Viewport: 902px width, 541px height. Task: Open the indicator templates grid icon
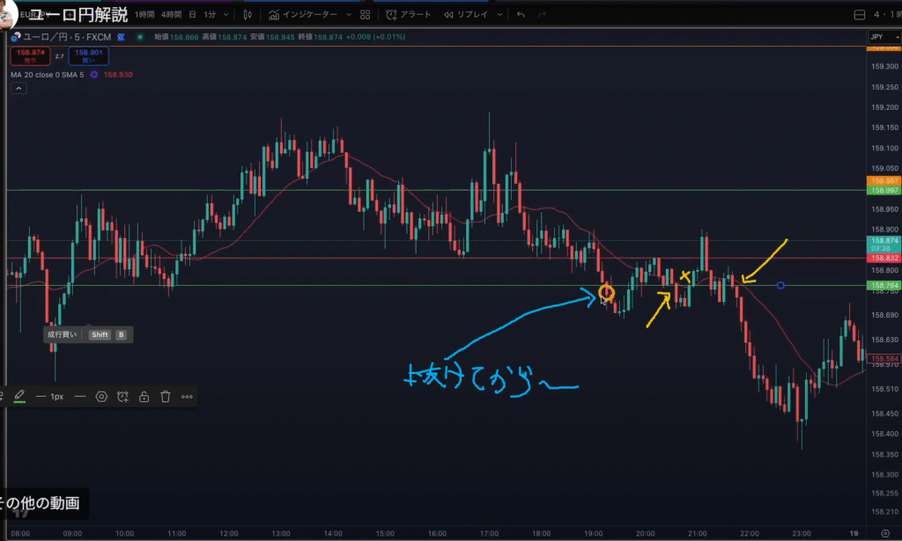[x=365, y=15]
